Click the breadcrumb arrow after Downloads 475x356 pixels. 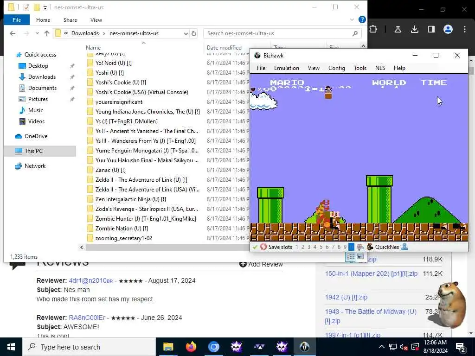point(104,33)
